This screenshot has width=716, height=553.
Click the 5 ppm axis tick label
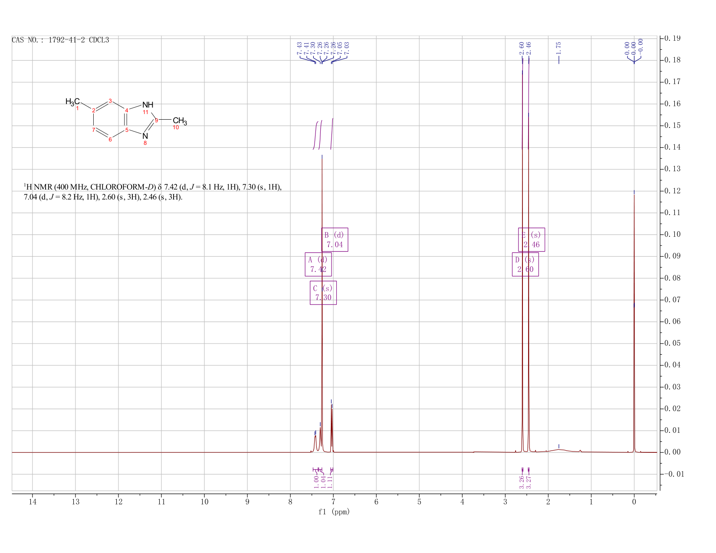pyautogui.click(x=419, y=502)
